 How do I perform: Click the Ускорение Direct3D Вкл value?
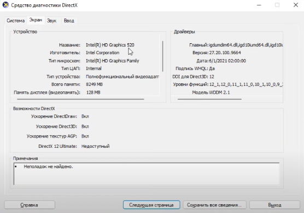click(x=85, y=126)
